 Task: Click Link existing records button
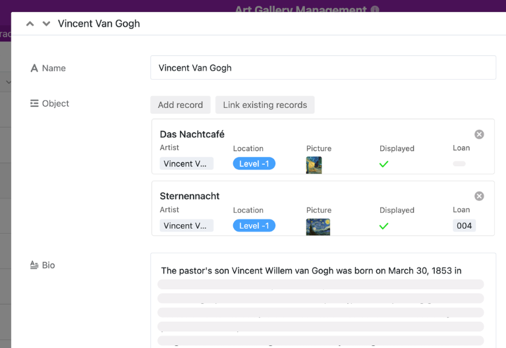coord(265,105)
